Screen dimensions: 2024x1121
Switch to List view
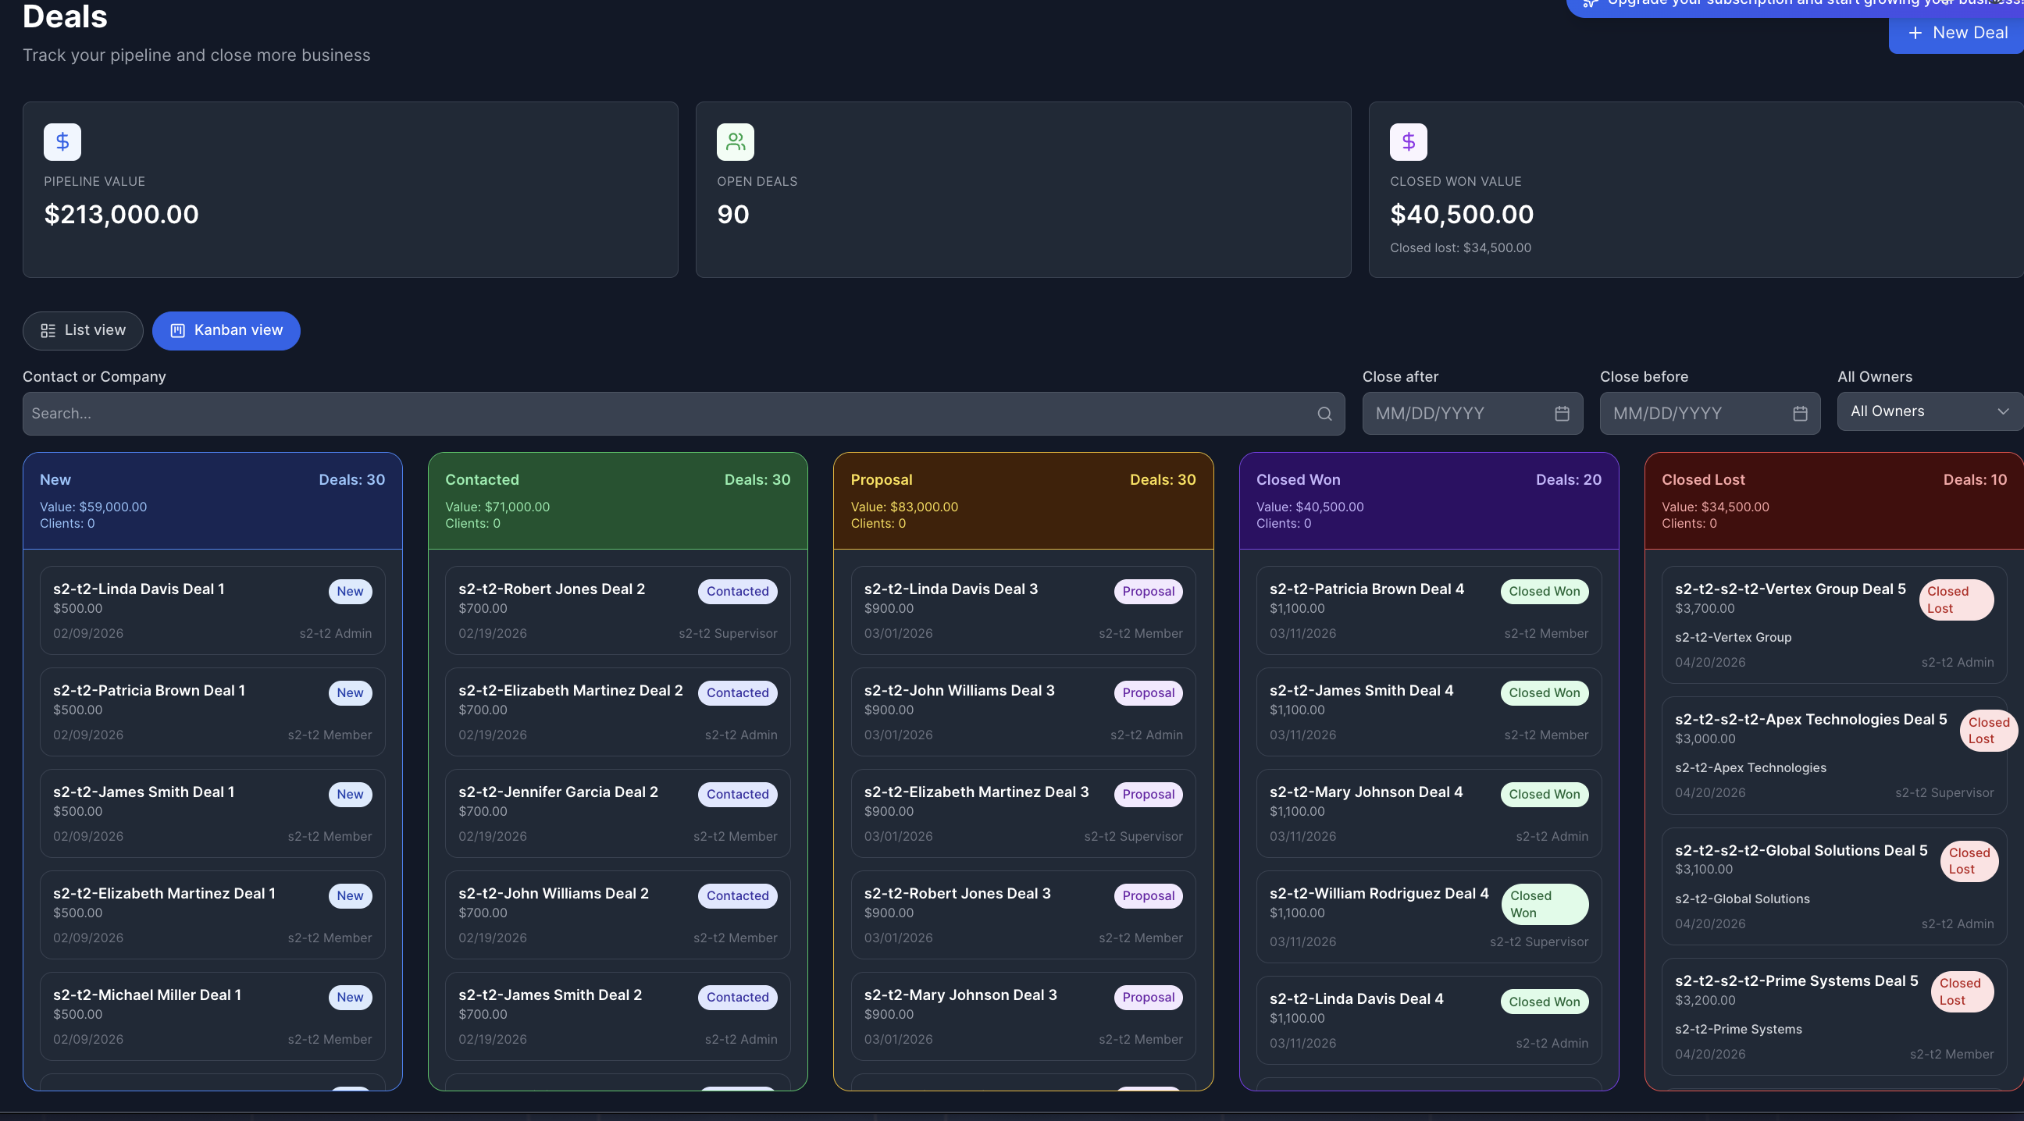click(84, 331)
